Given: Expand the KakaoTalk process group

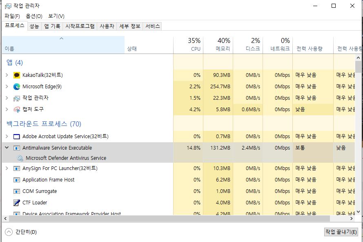Looking at the screenshot, I should click(x=7, y=75).
